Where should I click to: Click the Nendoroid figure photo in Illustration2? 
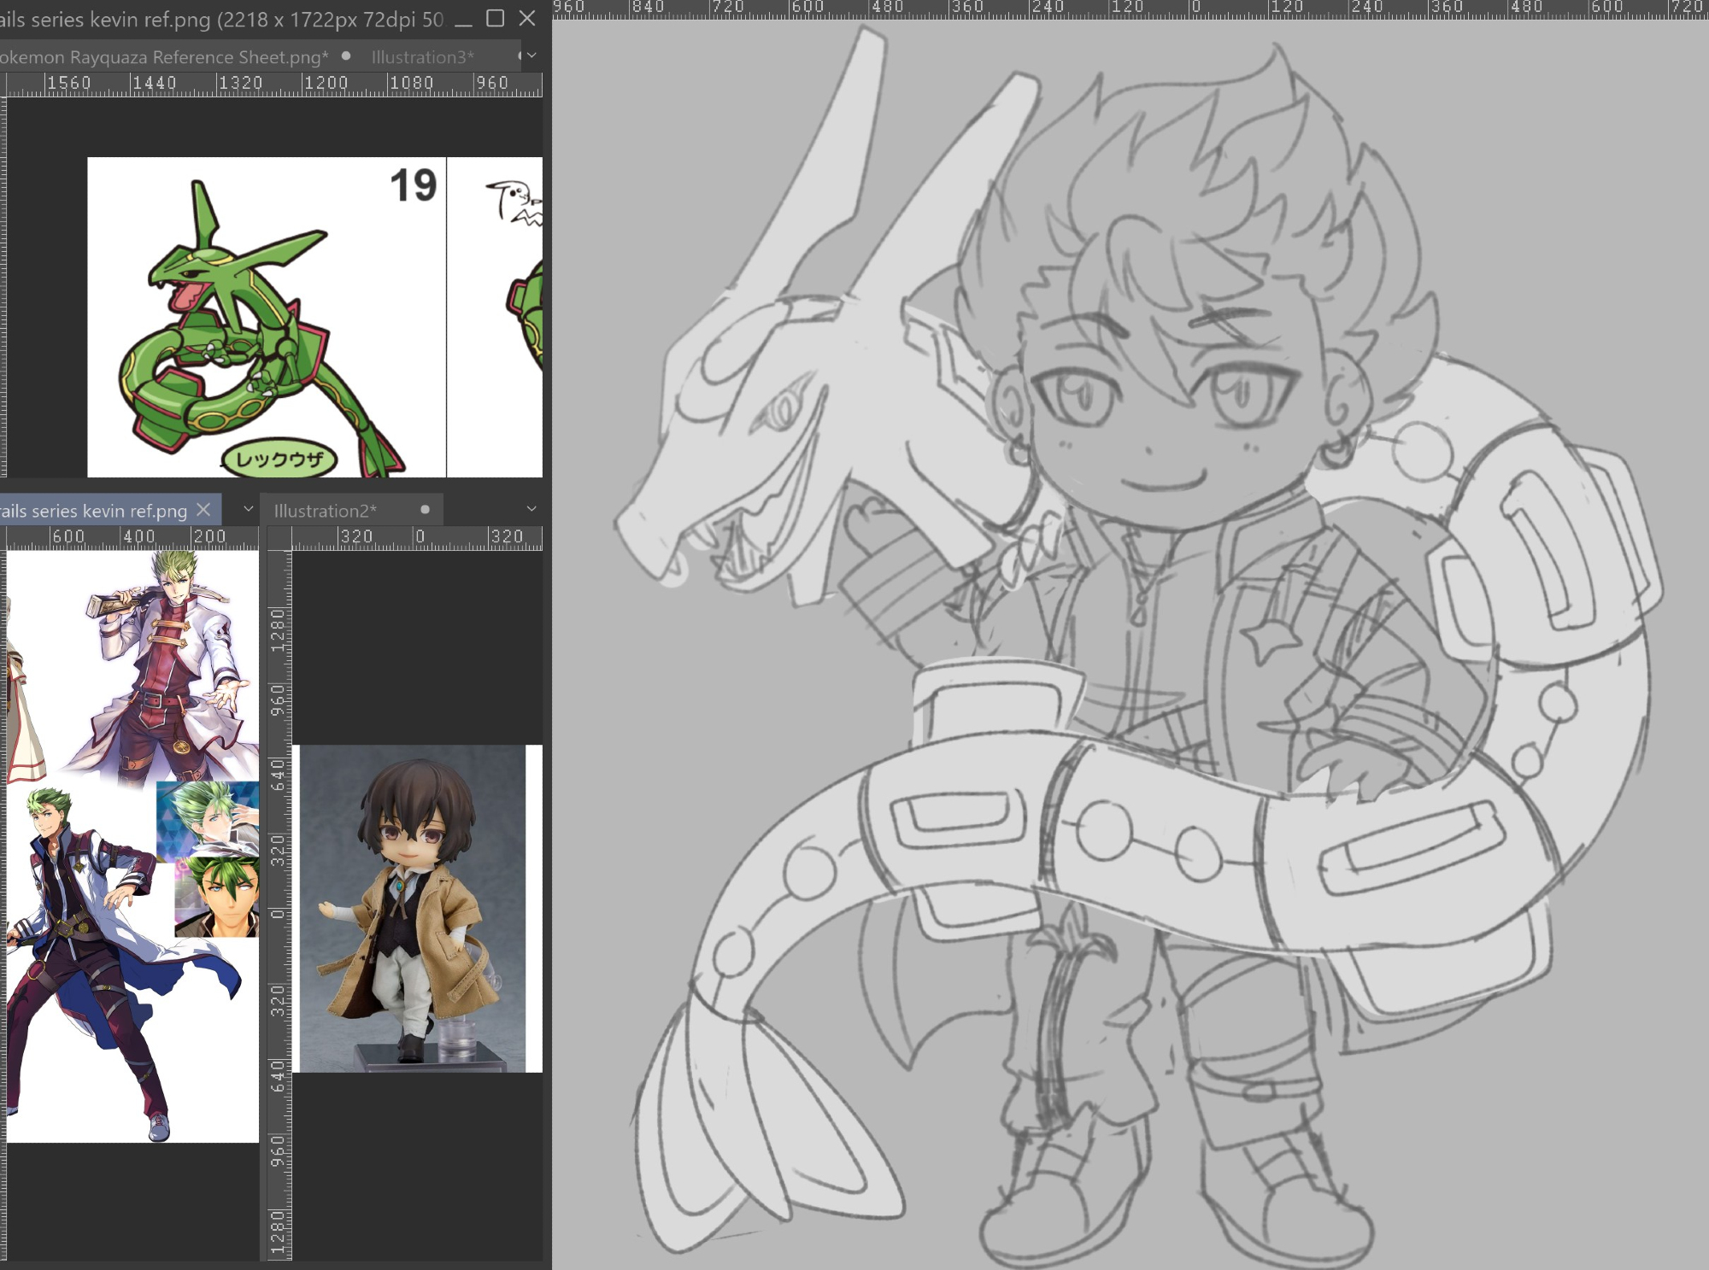click(410, 905)
